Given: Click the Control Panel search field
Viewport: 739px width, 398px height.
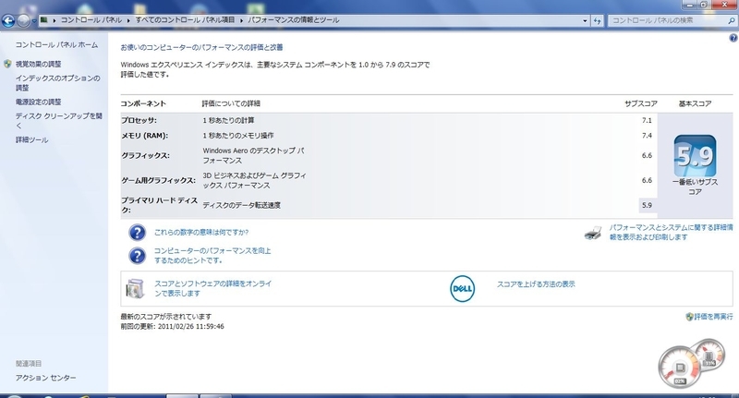Looking at the screenshot, I should pyautogui.click(x=667, y=20).
